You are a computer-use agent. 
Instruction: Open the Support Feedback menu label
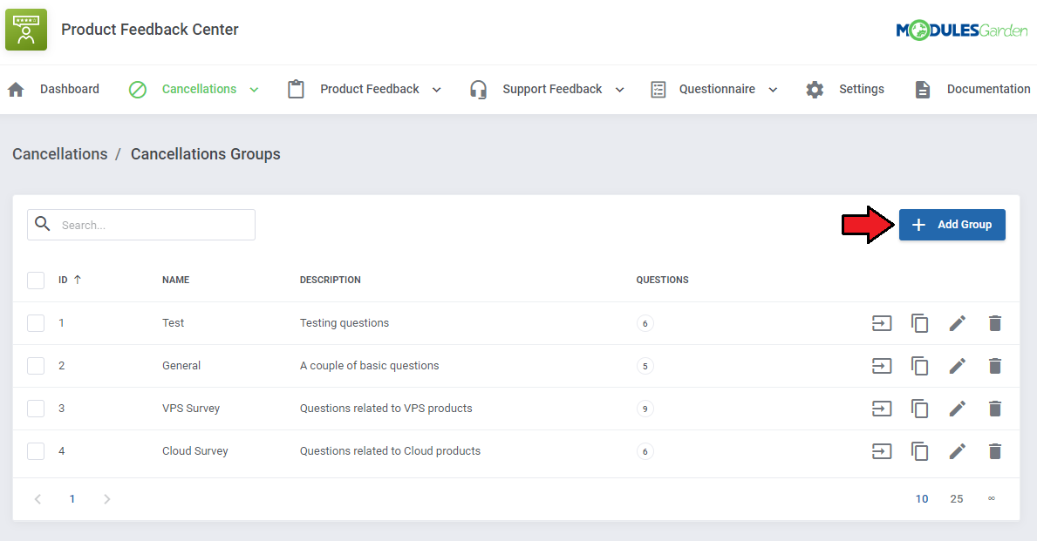(x=552, y=89)
